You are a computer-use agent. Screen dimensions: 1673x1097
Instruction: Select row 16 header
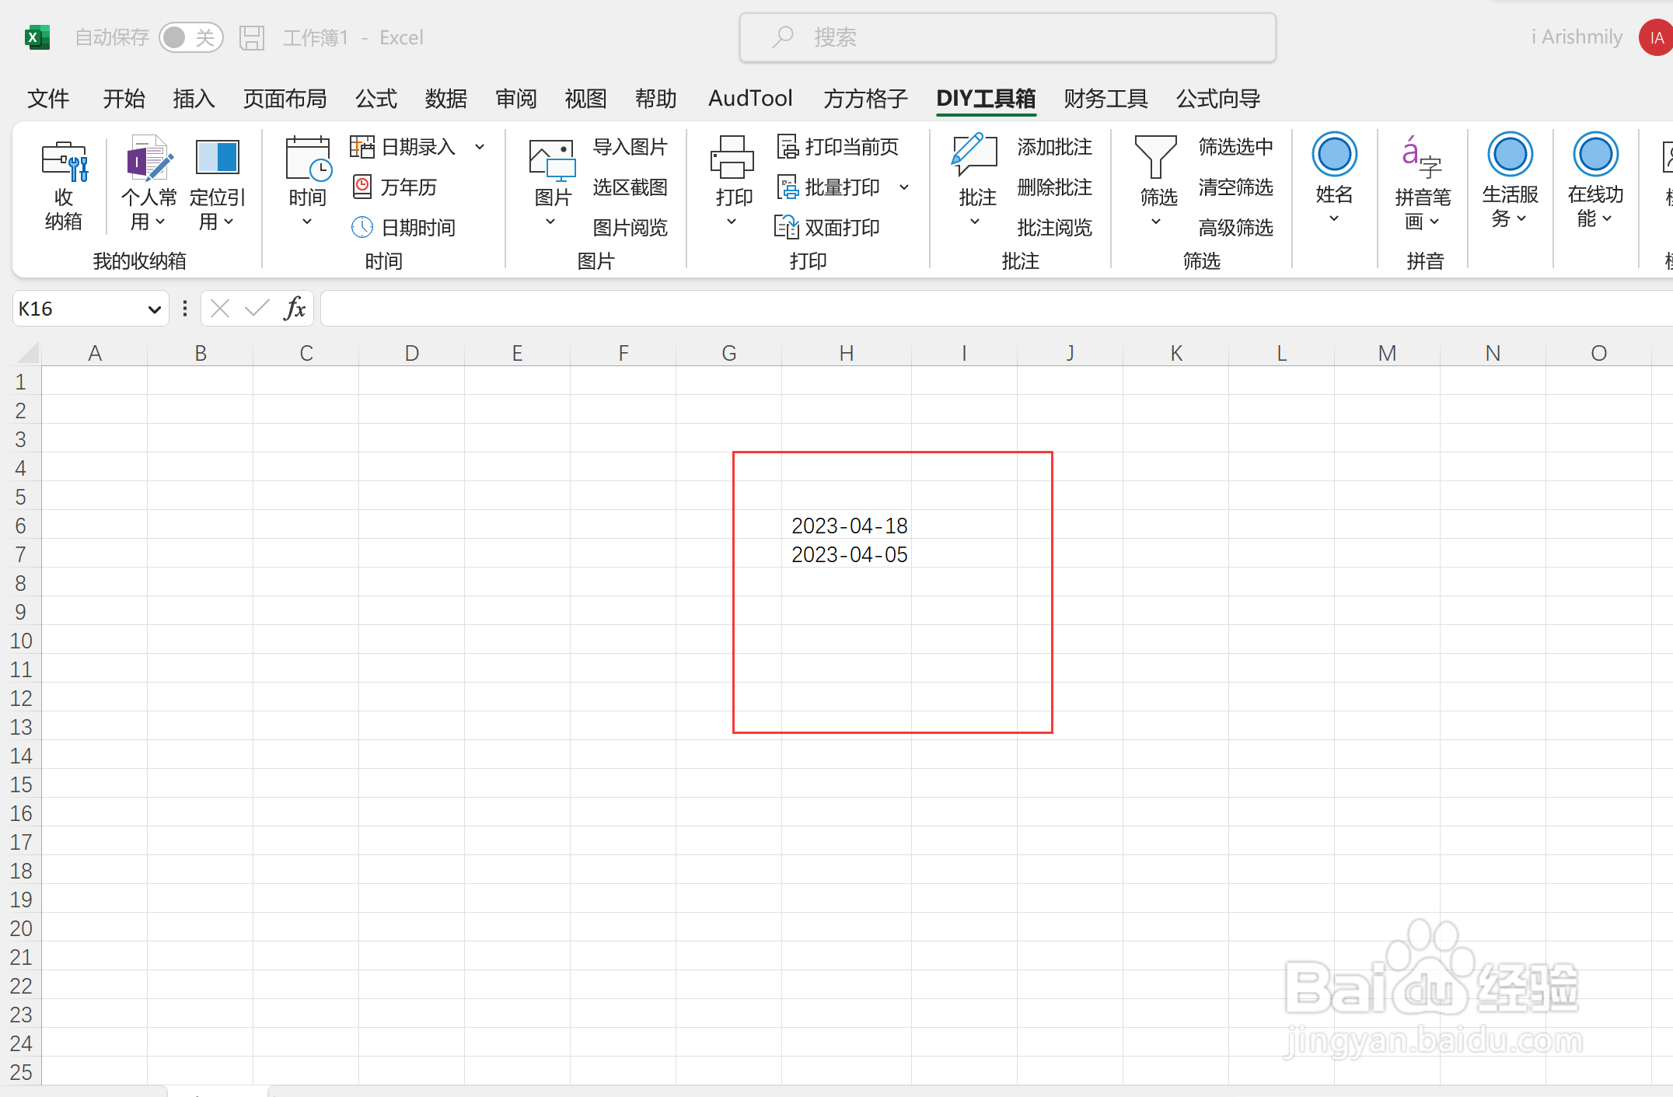coord(21,813)
